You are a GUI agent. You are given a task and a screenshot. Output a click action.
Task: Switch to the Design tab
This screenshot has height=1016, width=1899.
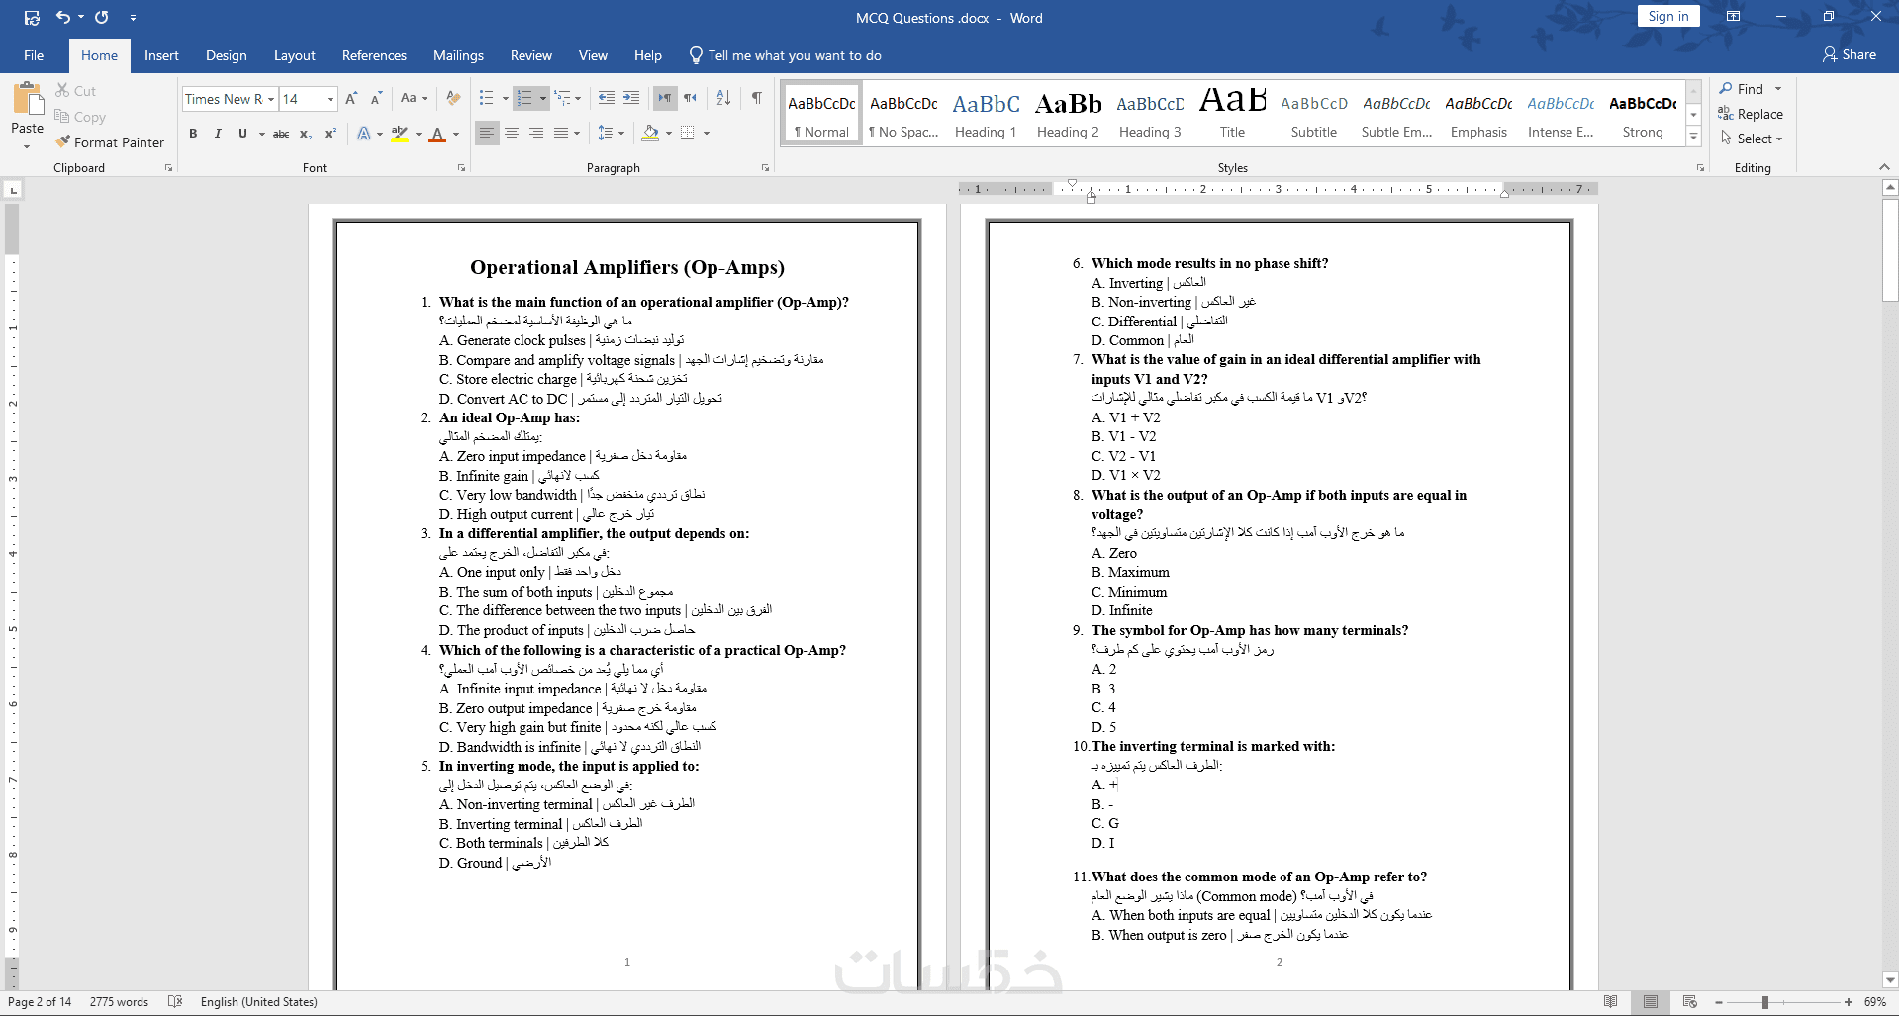[x=227, y=55]
